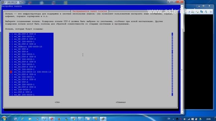
Task: Click the en_ZW ISO-8859-1 row
Action: point(31,84)
